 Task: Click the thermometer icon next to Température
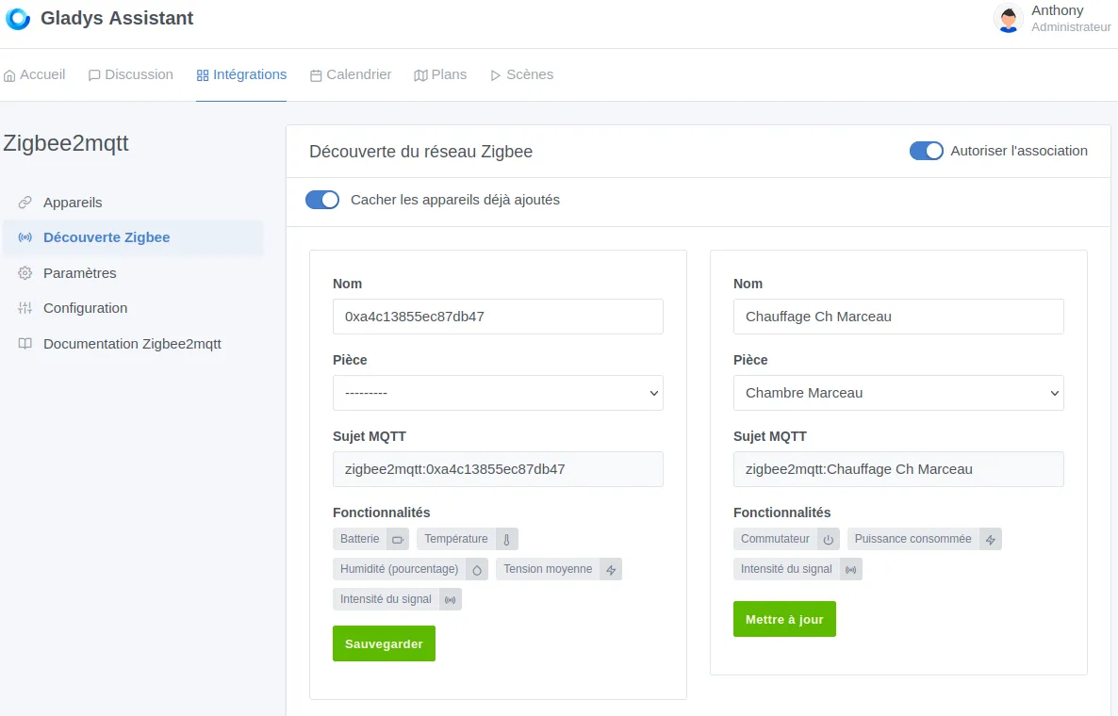pyautogui.click(x=506, y=538)
